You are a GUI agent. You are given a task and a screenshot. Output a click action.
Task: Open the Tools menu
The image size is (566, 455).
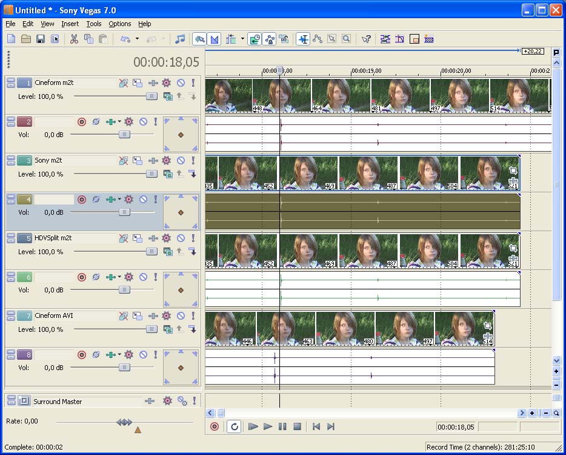pyautogui.click(x=94, y=24)
